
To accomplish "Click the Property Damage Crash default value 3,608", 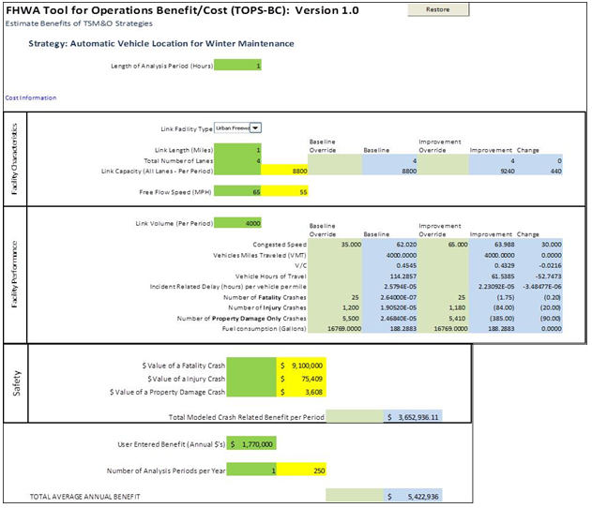I will pos(301,392).
